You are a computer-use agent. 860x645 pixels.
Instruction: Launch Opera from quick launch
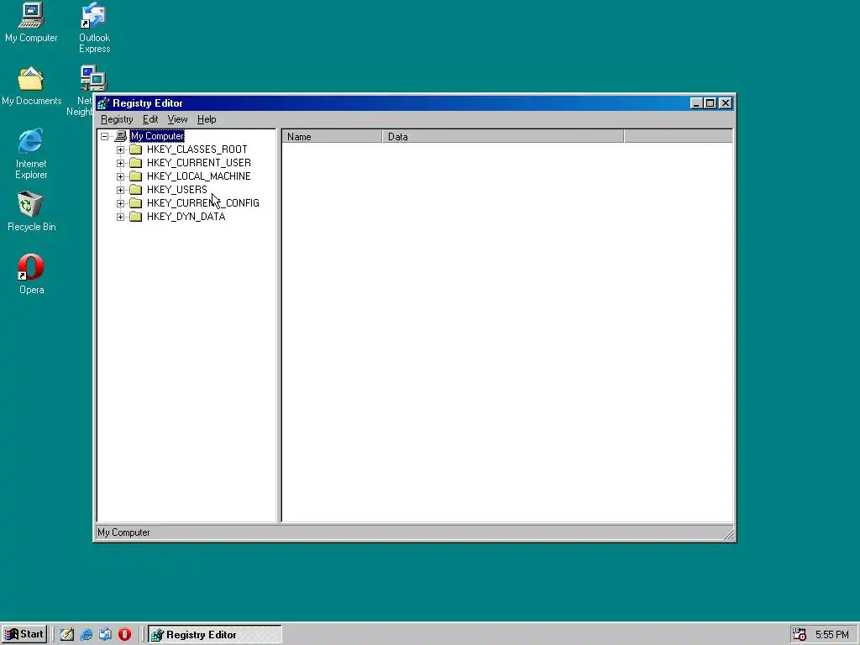point(124,635)
